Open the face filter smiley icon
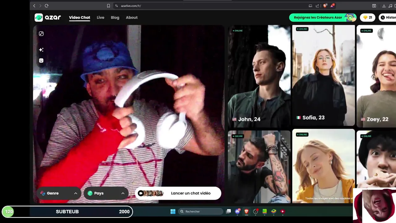This screenshot has width=396, height=223. [x=41, y=60]
